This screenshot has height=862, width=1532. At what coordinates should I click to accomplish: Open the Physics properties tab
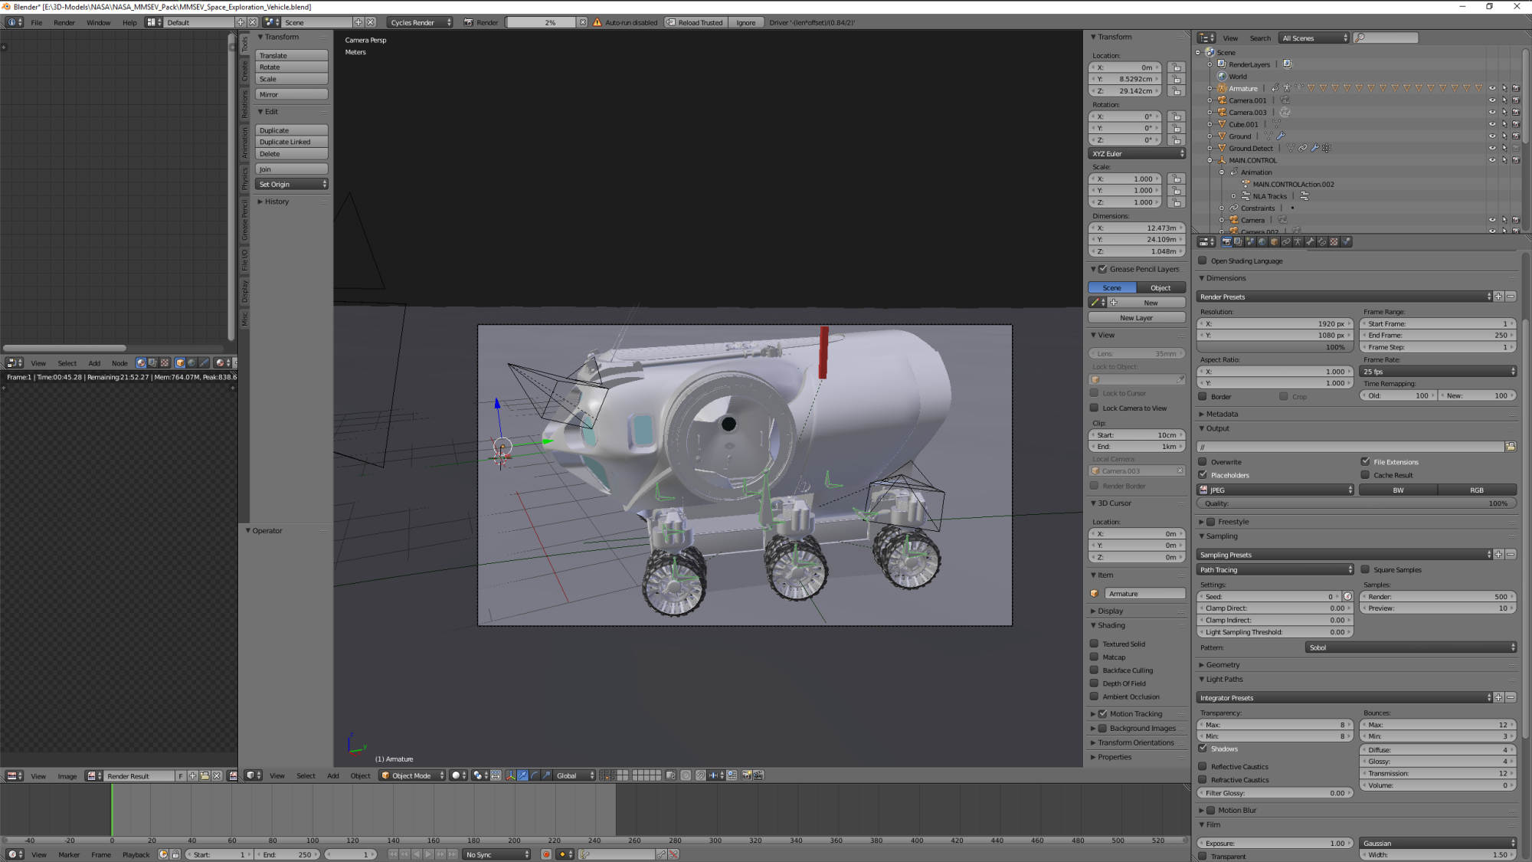point(1346,241)
